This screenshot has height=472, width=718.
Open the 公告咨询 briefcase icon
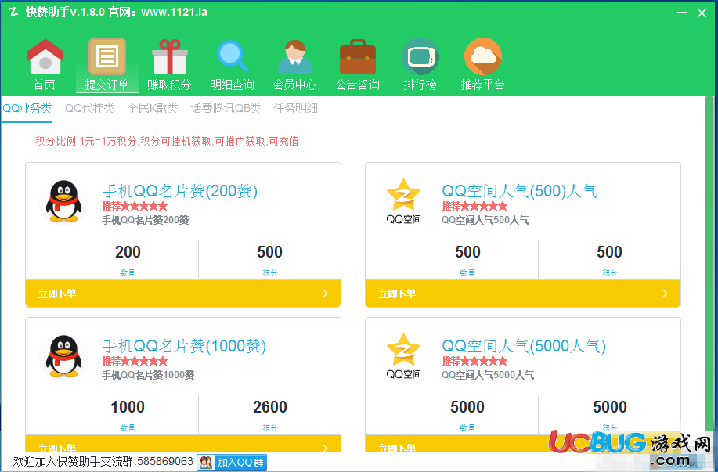[x=358, y=57]
